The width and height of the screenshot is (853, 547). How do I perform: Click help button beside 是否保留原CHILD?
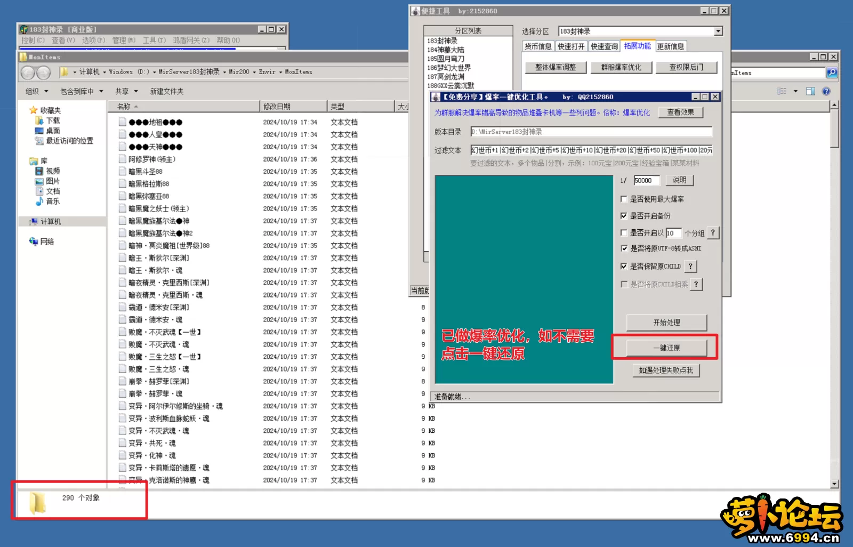tap(690, 266)
